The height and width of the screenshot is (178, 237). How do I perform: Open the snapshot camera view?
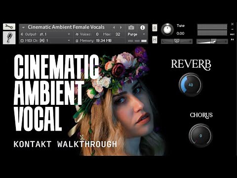tap(131, 27)
